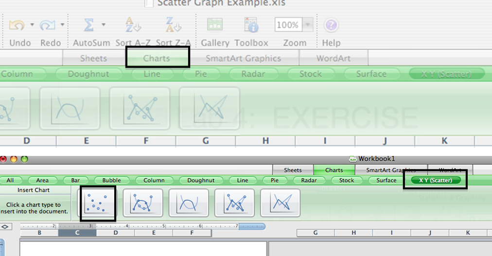The width and height of the screenshot is (492, 256).
Task: Open the Gallery toolbar icon
Action: pyautogui.click(x=215, y=25)
